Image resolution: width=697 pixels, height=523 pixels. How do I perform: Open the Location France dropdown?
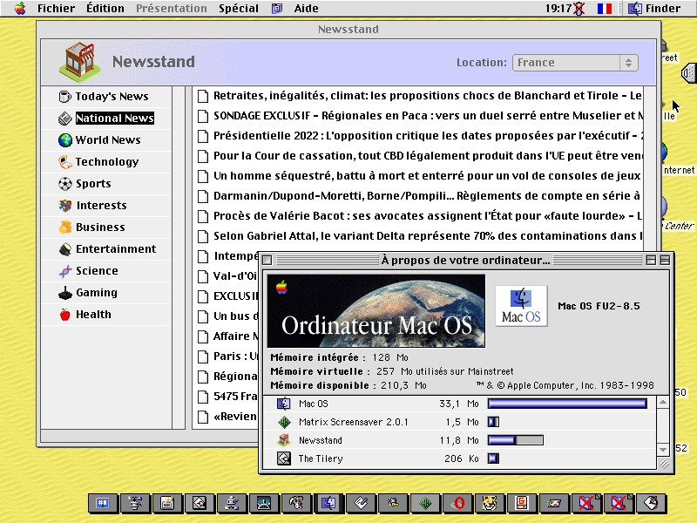click(576, 63)
